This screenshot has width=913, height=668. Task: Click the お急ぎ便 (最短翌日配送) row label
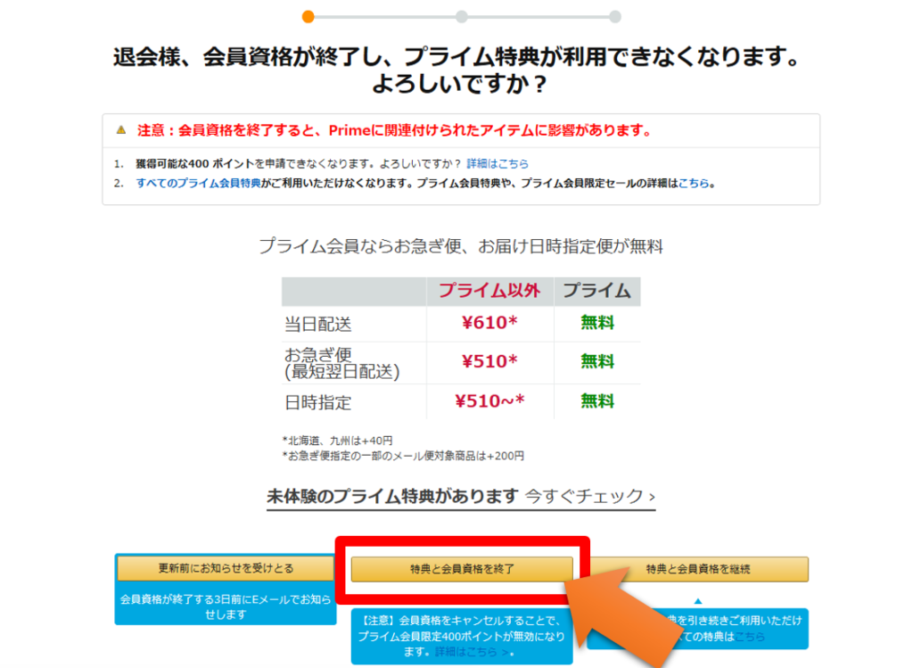[x=341, y=363]
